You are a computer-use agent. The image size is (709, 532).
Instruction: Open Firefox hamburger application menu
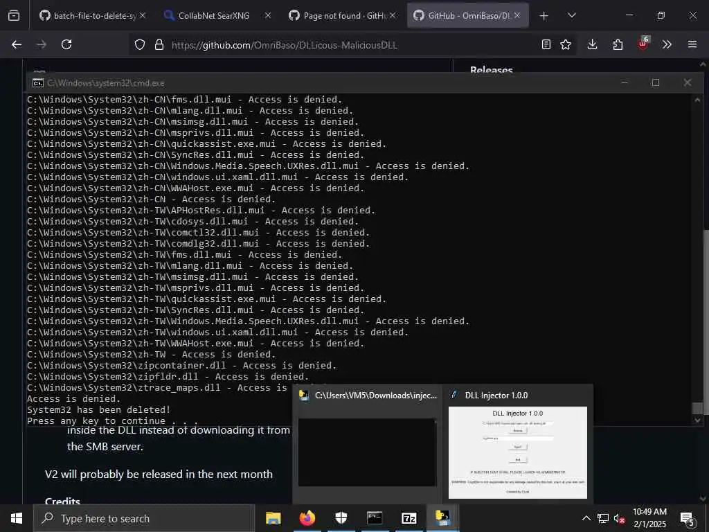[x=692, y=44]
